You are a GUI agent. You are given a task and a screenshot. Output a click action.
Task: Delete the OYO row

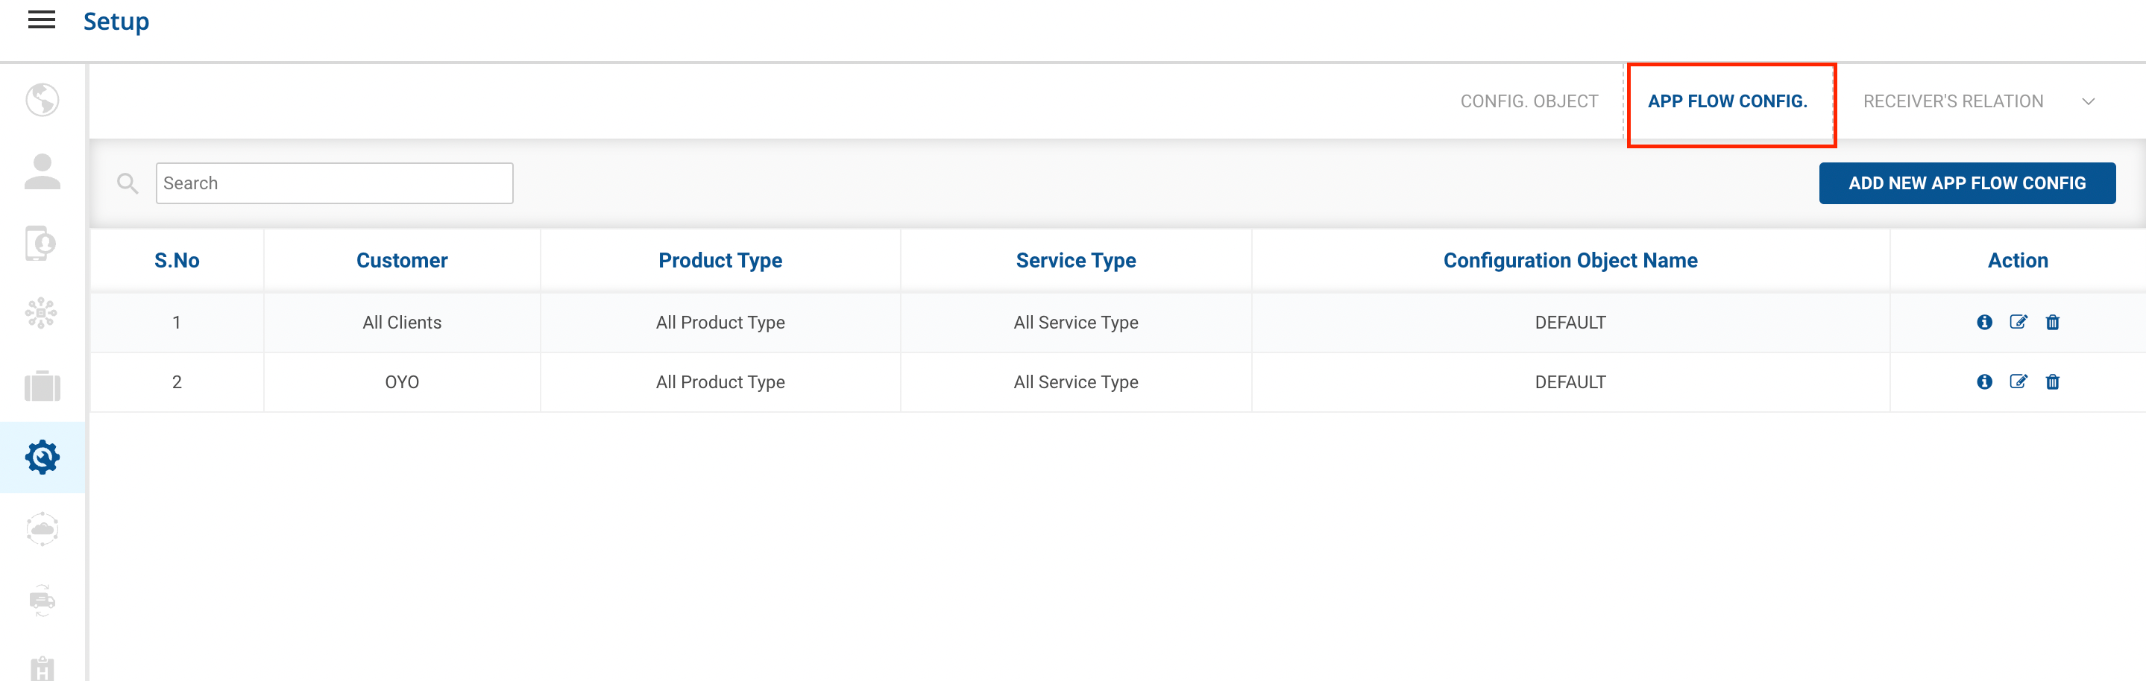pyautogui.click(x=2052, y=382)
